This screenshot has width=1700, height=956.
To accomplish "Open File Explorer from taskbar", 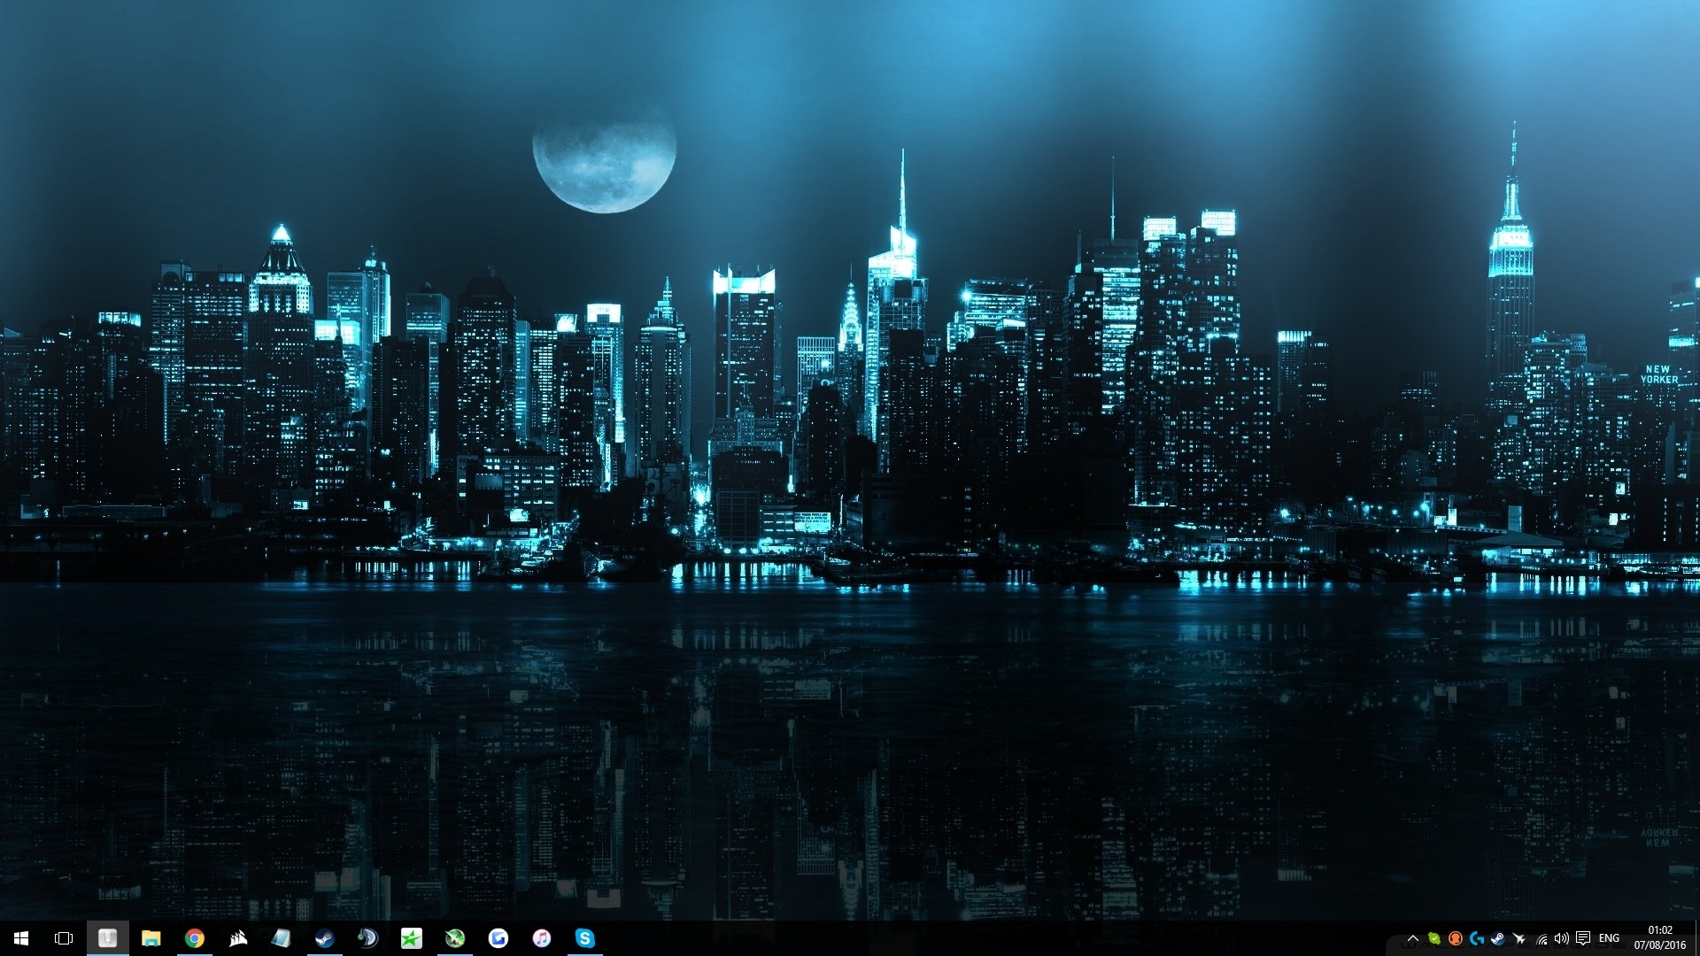I will (151, 938).
